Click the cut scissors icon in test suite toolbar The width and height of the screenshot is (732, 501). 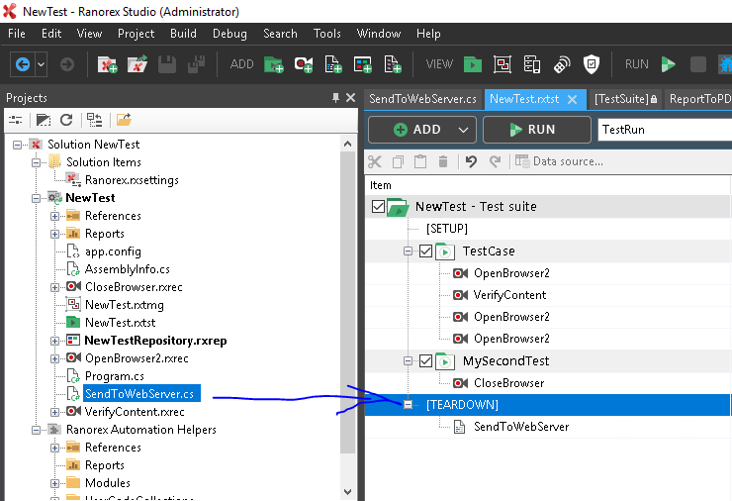(374, 161)
